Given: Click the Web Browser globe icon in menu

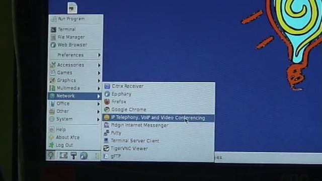Looking at the screenshot, I should [x=53, y=45].
